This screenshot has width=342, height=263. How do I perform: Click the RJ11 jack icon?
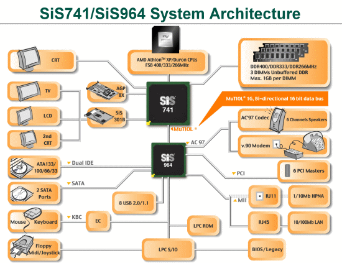pos(259,196)
